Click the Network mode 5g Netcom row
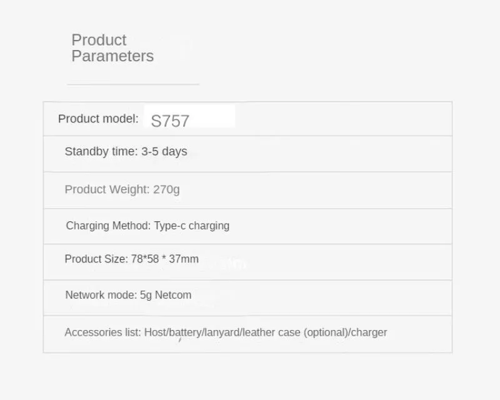The image size is (500, 400). click(247, 298)
